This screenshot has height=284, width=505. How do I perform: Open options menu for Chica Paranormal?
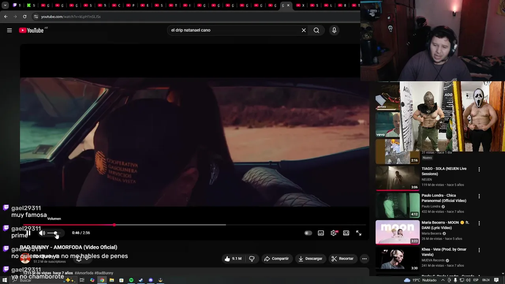[x=479, y=196]
